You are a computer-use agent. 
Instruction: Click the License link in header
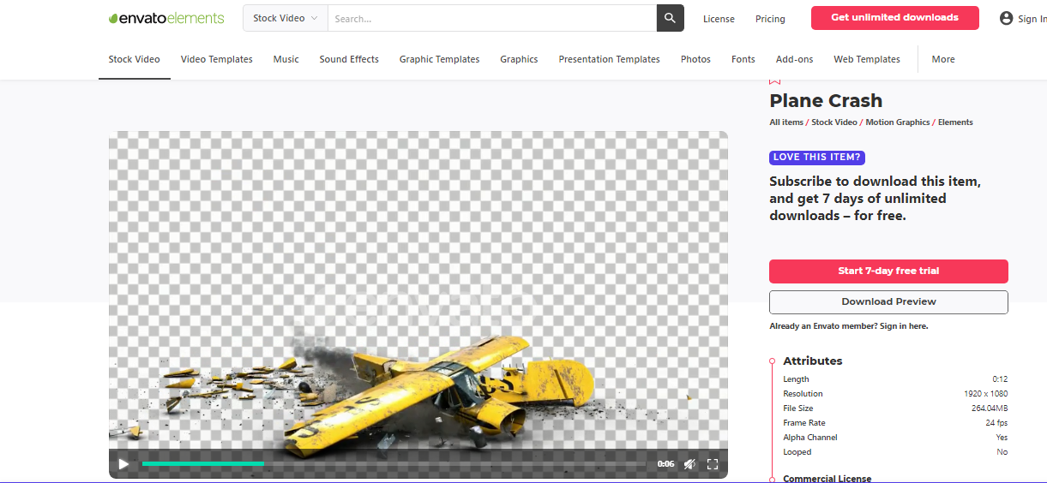[x=719, y=19]
